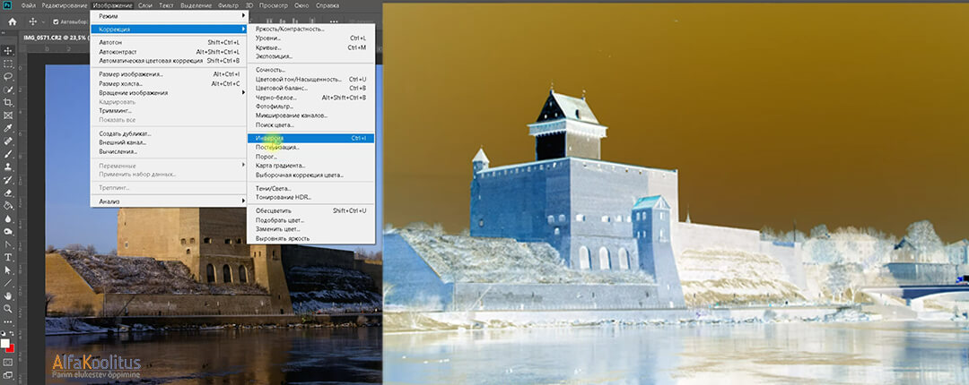Choose Карта градиента adjustment

[310, 166]
